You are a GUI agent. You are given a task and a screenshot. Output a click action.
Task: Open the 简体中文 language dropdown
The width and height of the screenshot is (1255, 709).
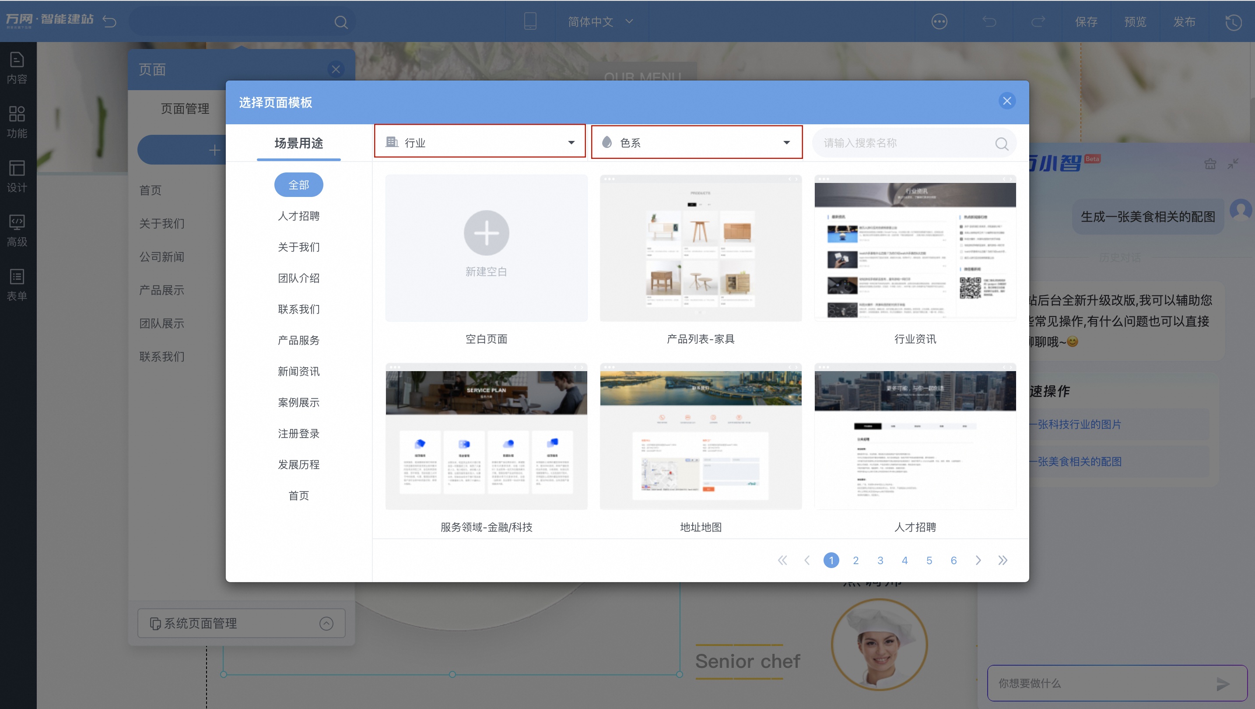[x=600, y=21]
